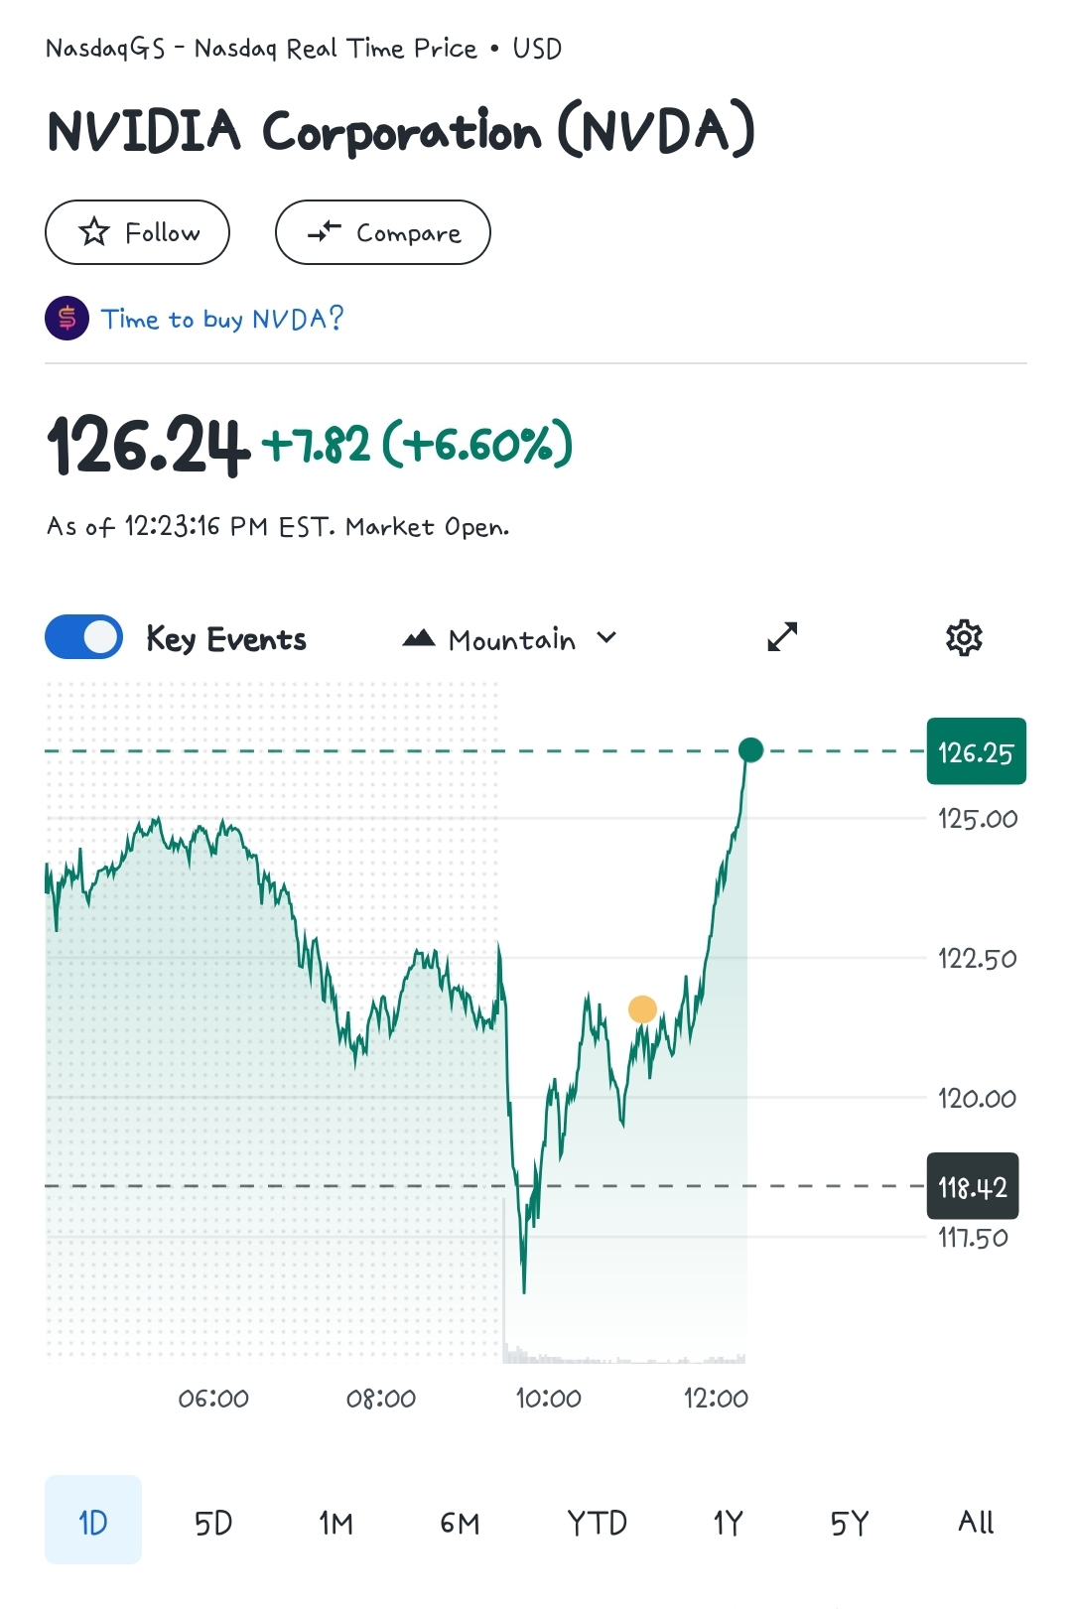The width and height of the screenshot is (1072, 1609).
Task: Click the green current price dot
Action: [x=751, y=750]
